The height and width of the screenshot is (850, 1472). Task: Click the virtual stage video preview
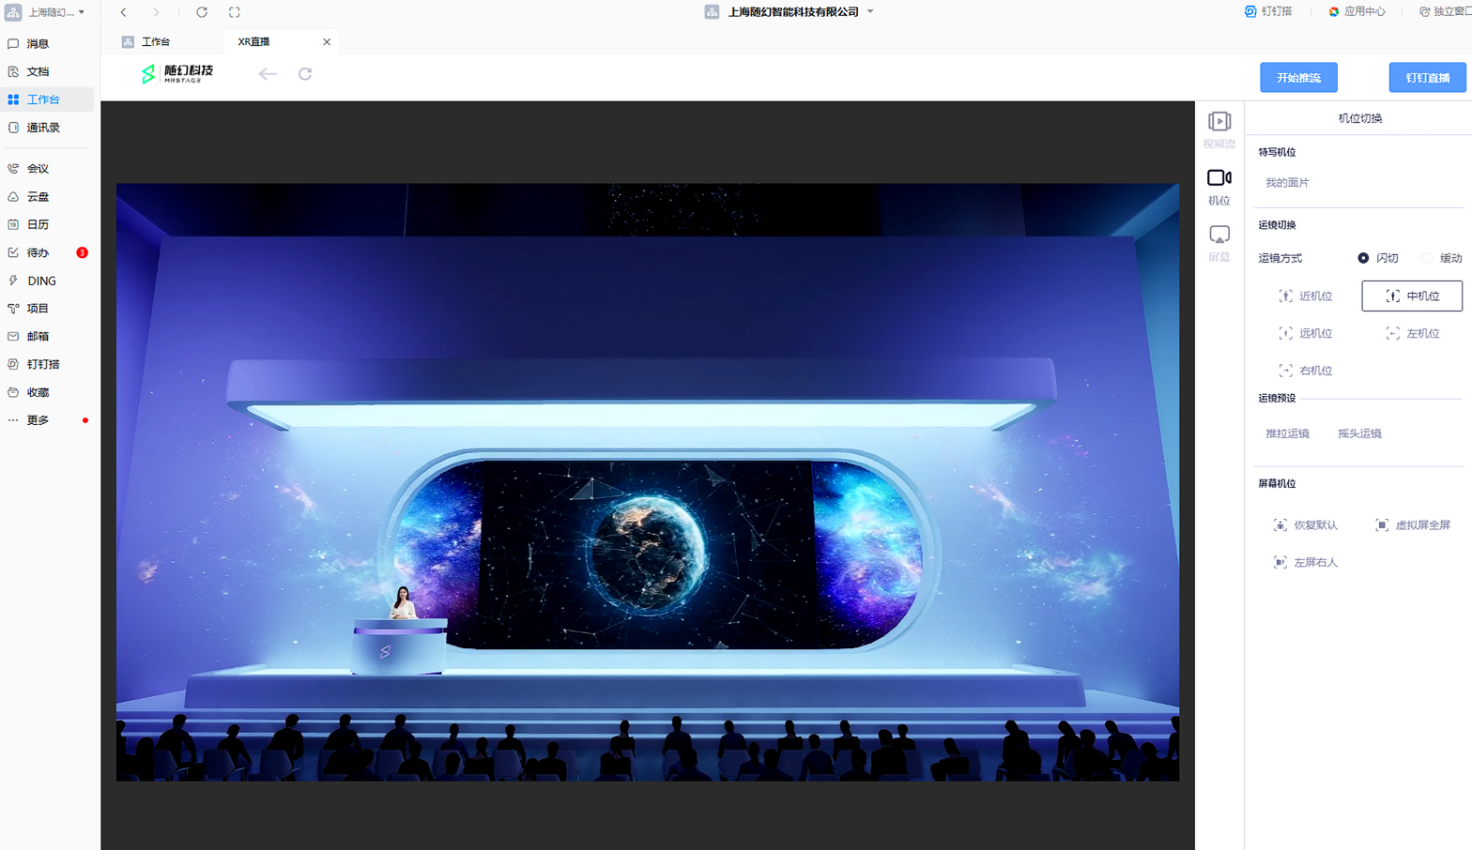(647, 481)
